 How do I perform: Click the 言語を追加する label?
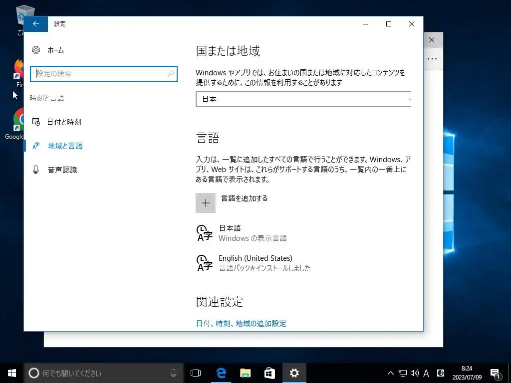click(245, 198)
